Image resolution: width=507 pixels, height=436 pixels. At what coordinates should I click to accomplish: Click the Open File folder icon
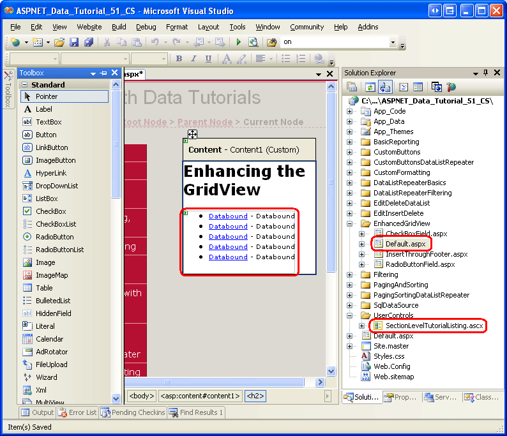pyautogui.click(x=59, y=42)
